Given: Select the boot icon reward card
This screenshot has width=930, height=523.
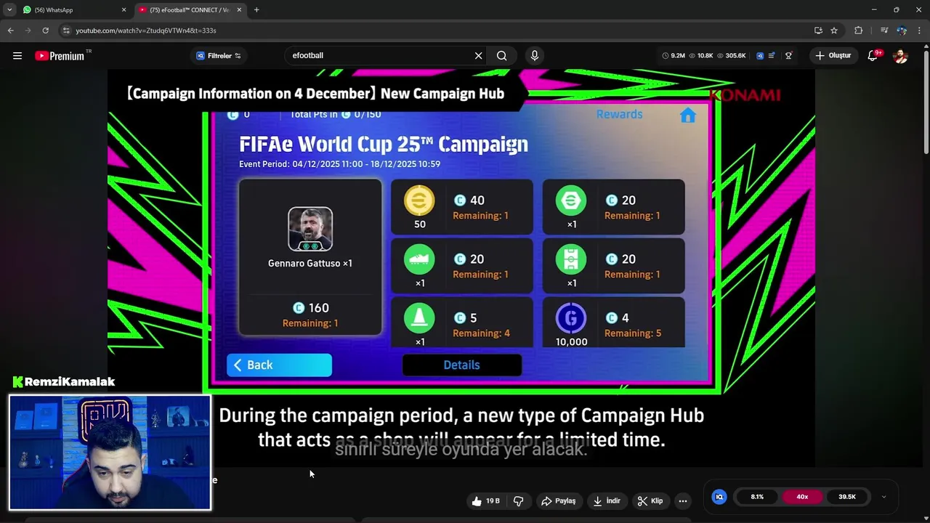Looking at the screenshot, I should click(462, 267).
